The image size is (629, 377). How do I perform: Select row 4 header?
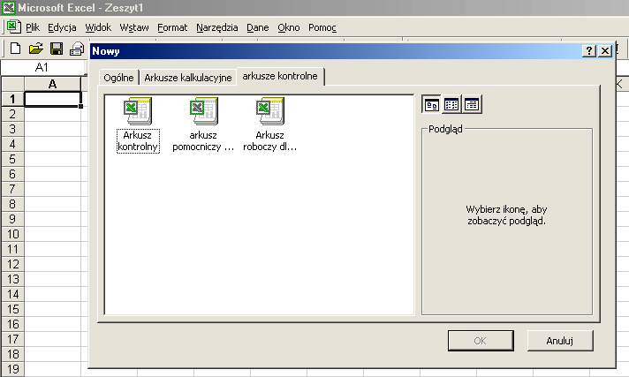click(x=13, y=144)
